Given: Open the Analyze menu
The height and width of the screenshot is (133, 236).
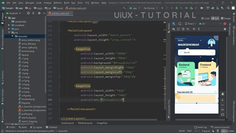Looking at the screenshot, I should point(48,3).
